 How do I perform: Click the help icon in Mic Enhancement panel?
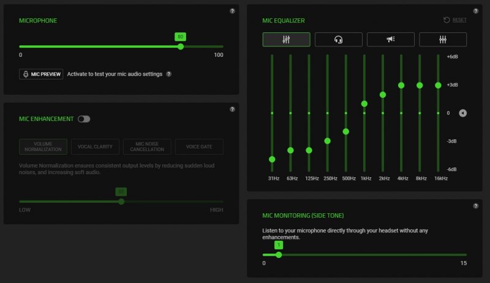pos(232,109)
